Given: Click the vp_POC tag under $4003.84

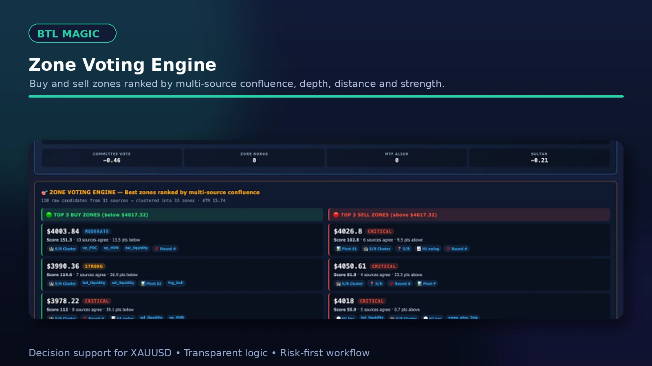Looking at the screenshot, I should coord(90,248).
